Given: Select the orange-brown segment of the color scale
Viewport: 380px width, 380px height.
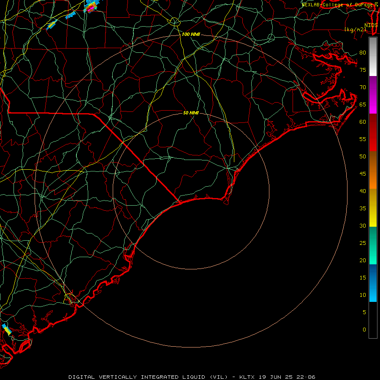Looking at the screenshot, I should coord(373,170).
